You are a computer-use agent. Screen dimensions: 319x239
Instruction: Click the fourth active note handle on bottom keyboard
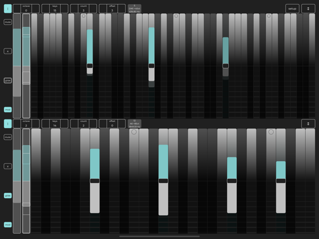click(x=281, y=181)
